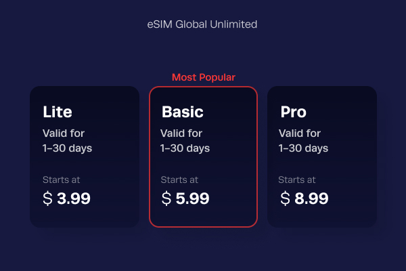Click Lite plan validity text
The width and height of the screenshot is (406, 271).
click(67, 141)
